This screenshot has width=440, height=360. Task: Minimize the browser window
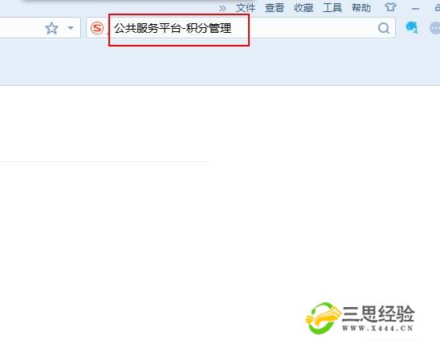coord(415,9)
